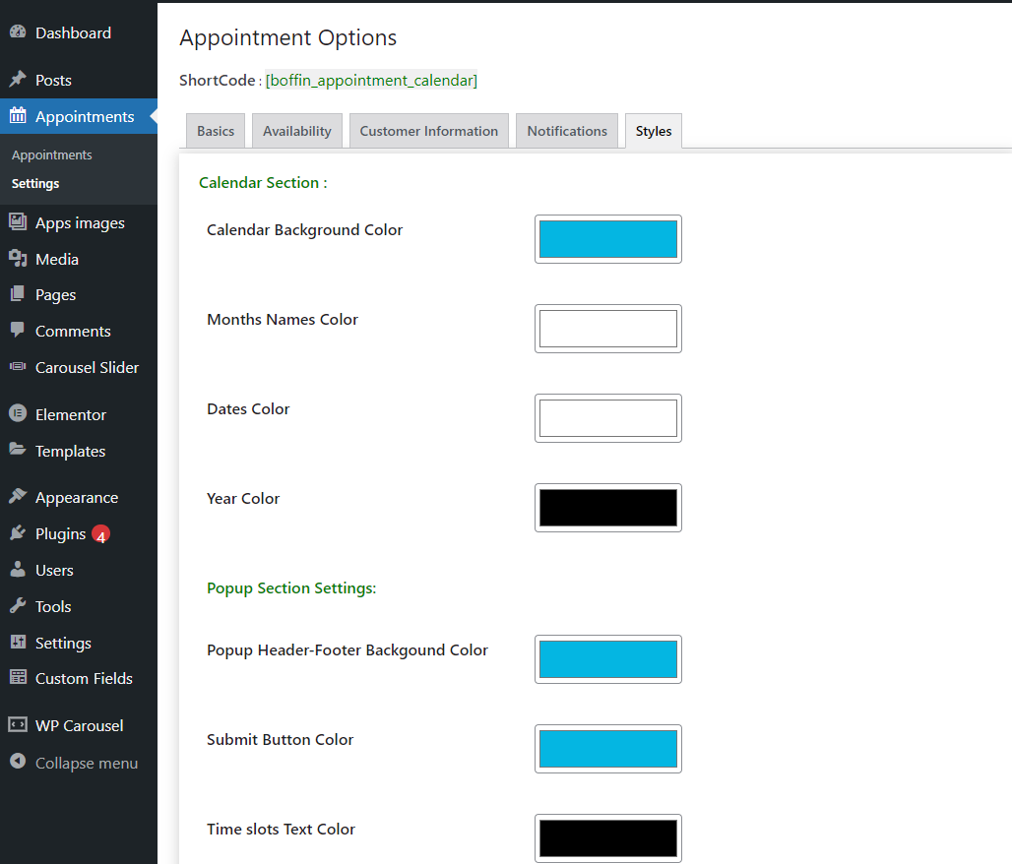Pick Year Color swatch
Image resolution: width=1012 pixels, height=864 pixels.
pyautogui.click(x=608, y=508)
